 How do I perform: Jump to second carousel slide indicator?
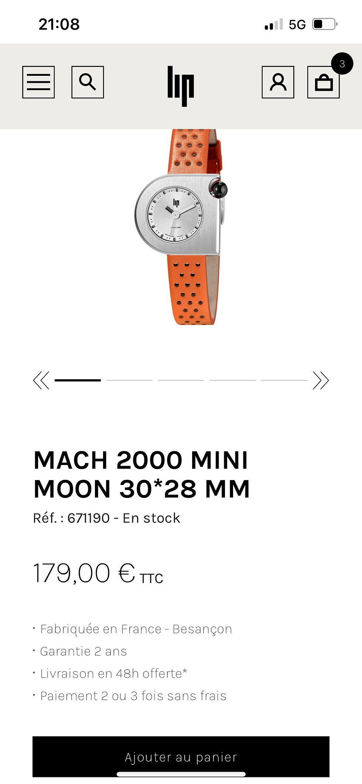click(129, 380)
